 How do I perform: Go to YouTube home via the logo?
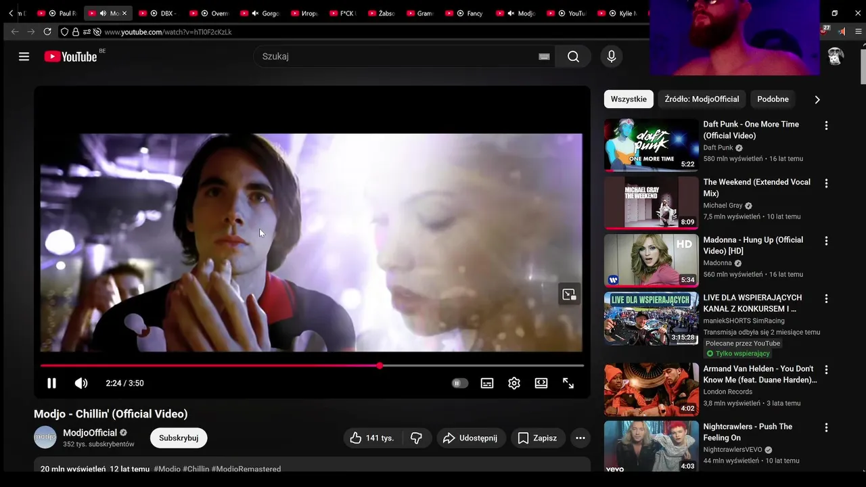[71, 57]
